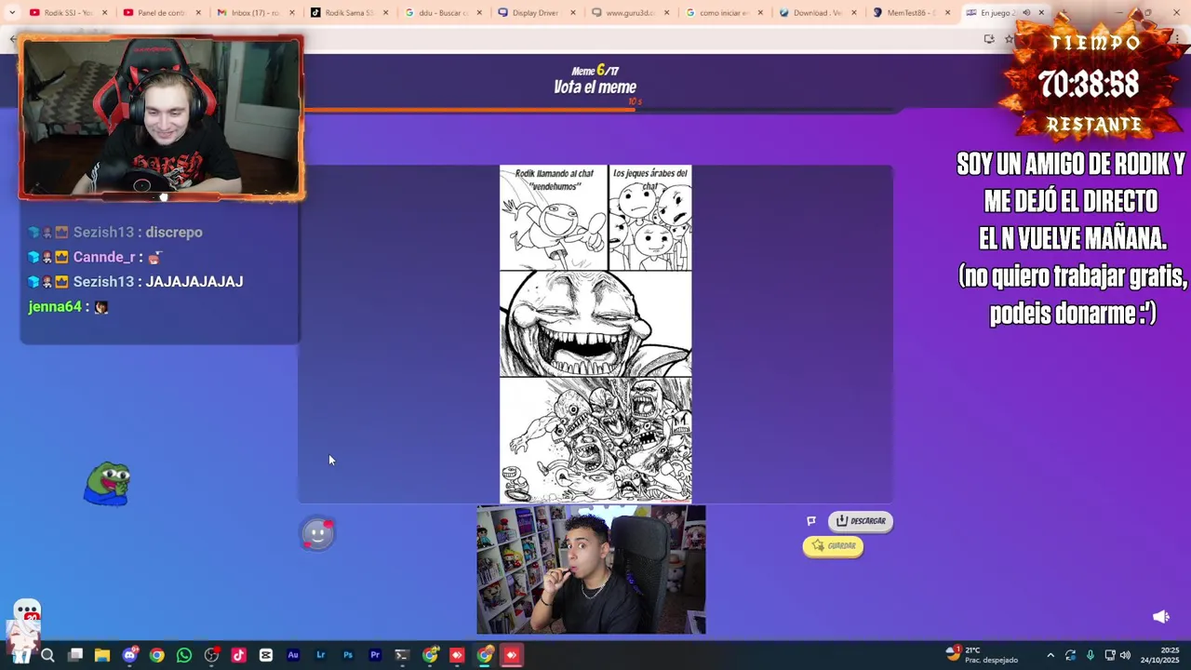Launch Adobe Photoshop from the taskbar
Viewport: 1191px width, 670px height.
pos(347,655)
